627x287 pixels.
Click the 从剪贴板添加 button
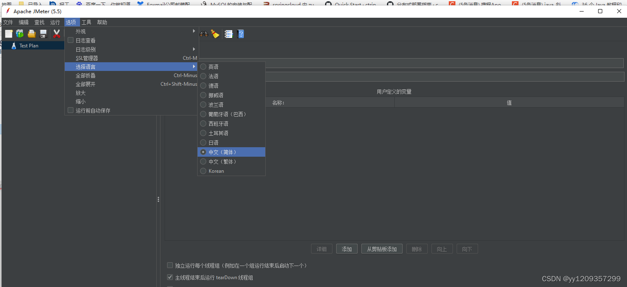click(x=382, y=249)
